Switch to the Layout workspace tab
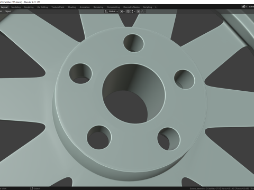 tap(4, 7)
